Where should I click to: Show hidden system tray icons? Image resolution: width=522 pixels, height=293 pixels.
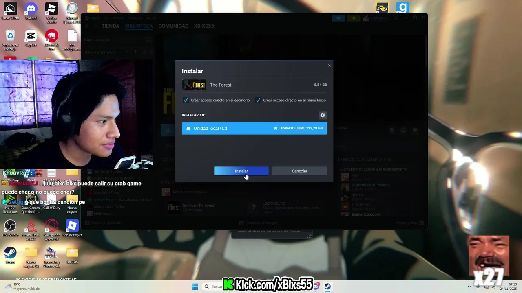[469, 286]
